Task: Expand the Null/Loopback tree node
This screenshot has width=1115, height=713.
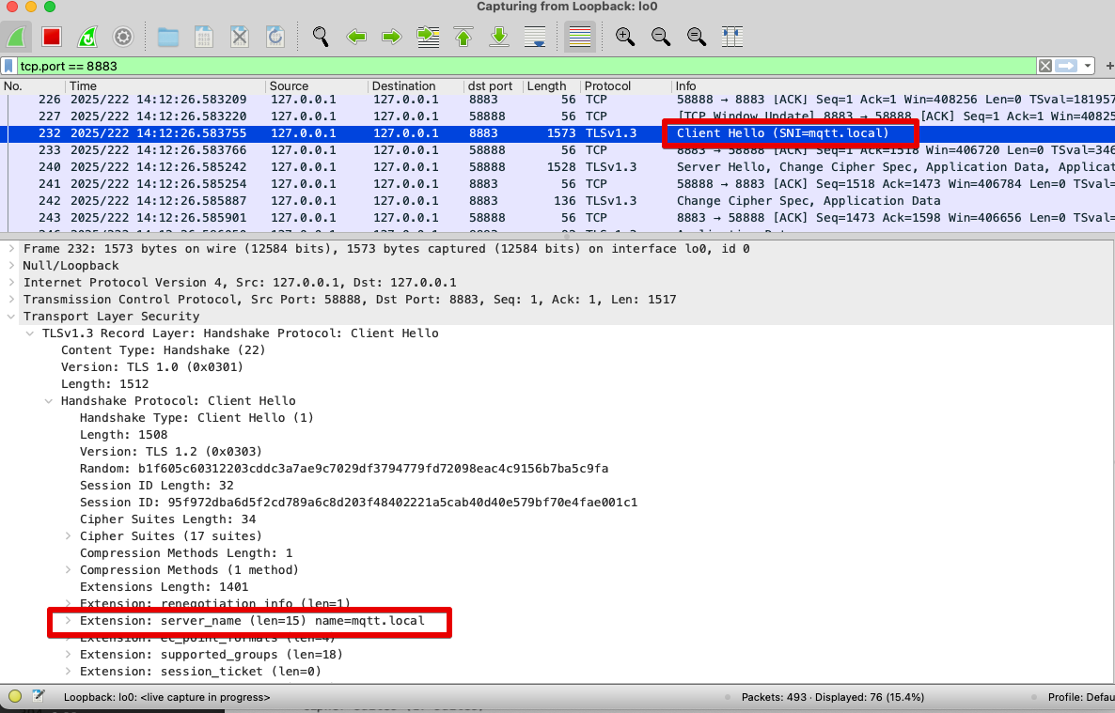Action: [11, 265]
